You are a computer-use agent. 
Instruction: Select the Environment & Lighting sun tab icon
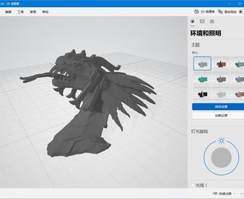(x=192, y=21)
